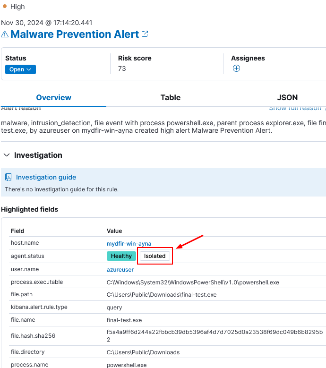Click the file.path value final-test.exe
This screenshot has width=326, height=368.
click(162, 295)
